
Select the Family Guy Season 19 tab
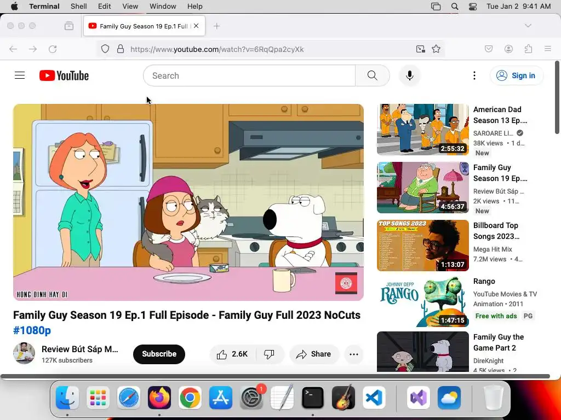coord(144,26)
